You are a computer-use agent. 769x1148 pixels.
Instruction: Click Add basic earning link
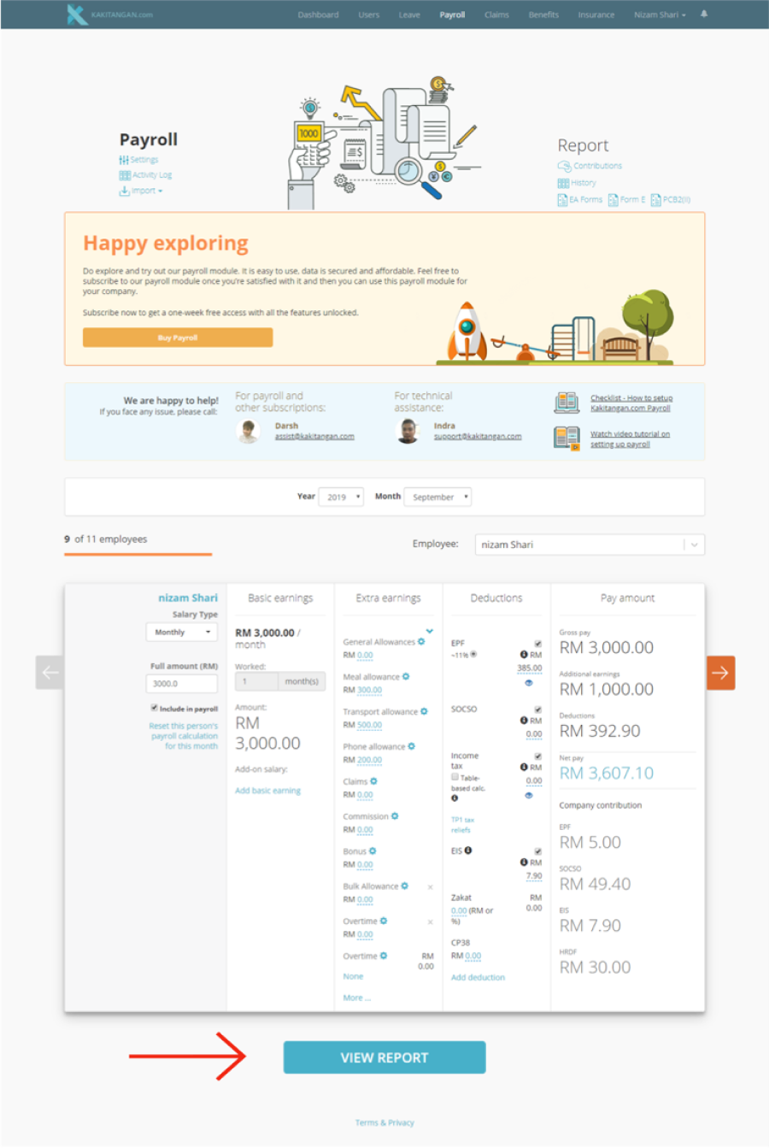click(x=268, y=791)
